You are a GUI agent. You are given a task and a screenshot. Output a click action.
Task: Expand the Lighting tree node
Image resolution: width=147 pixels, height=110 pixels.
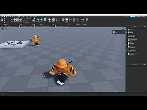[x=127, y=32]
